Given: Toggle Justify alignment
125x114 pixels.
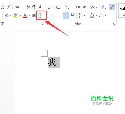Looking at the screenshot, I should tap(66, 15).
